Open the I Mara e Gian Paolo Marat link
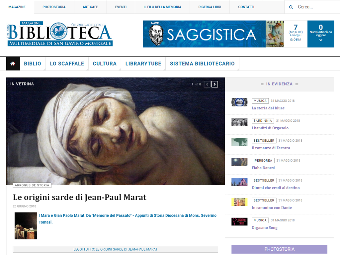This screenshot has width=340, height=255. click(x=127, y=219)
